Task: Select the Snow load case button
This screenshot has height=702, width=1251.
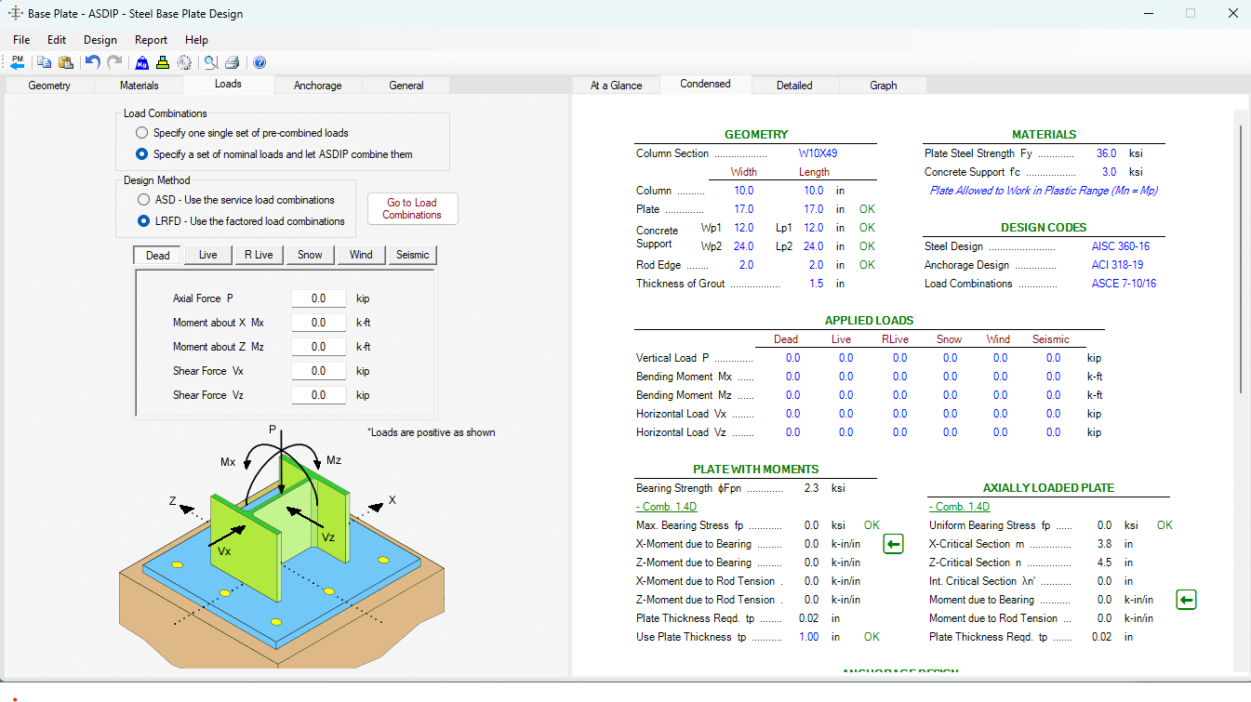Action: [311, 255]
